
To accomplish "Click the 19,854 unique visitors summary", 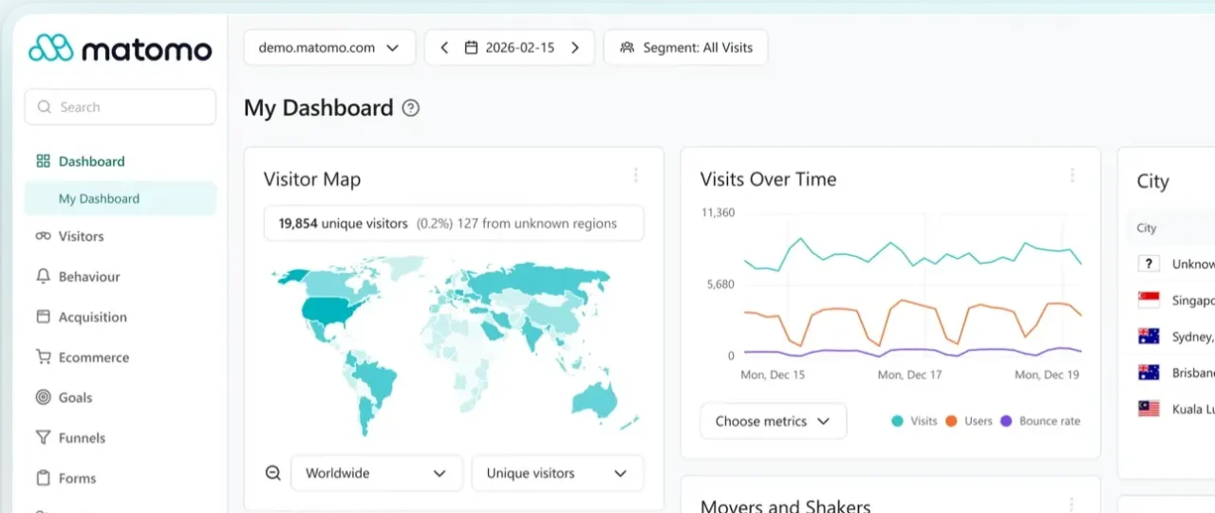I will (454, 224).
